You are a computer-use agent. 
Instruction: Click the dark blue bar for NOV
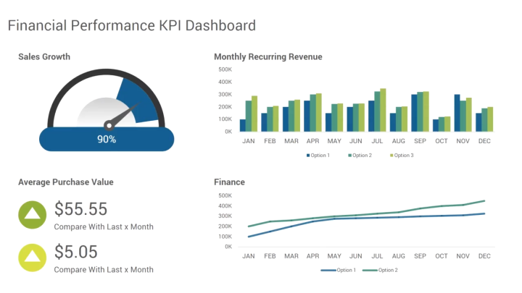457,113
